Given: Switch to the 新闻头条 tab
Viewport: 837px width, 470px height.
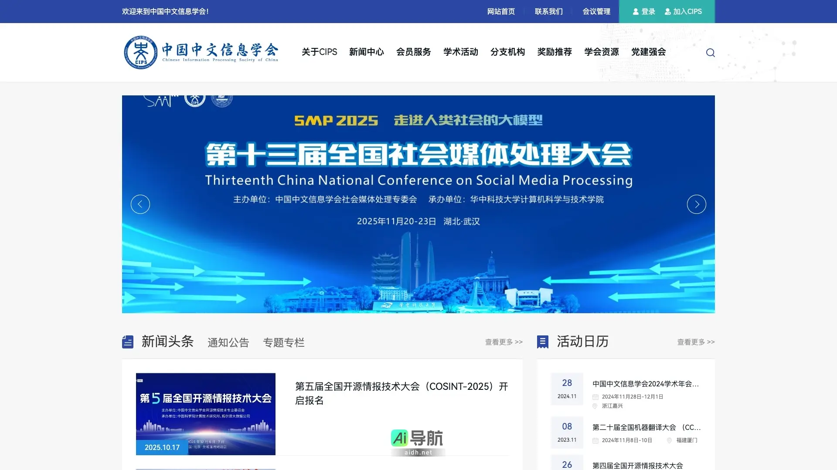Looking at the screenshot, I should [167, 342].
